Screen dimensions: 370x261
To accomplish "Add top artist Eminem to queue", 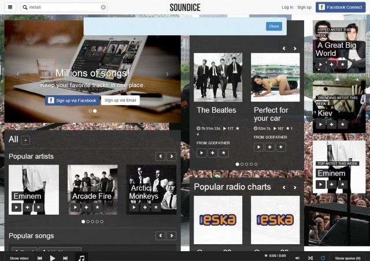I will tap(331, 184).
